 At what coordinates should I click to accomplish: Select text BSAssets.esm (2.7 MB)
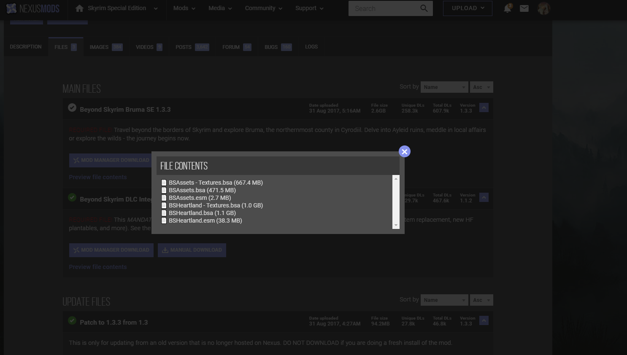(200, 198)
